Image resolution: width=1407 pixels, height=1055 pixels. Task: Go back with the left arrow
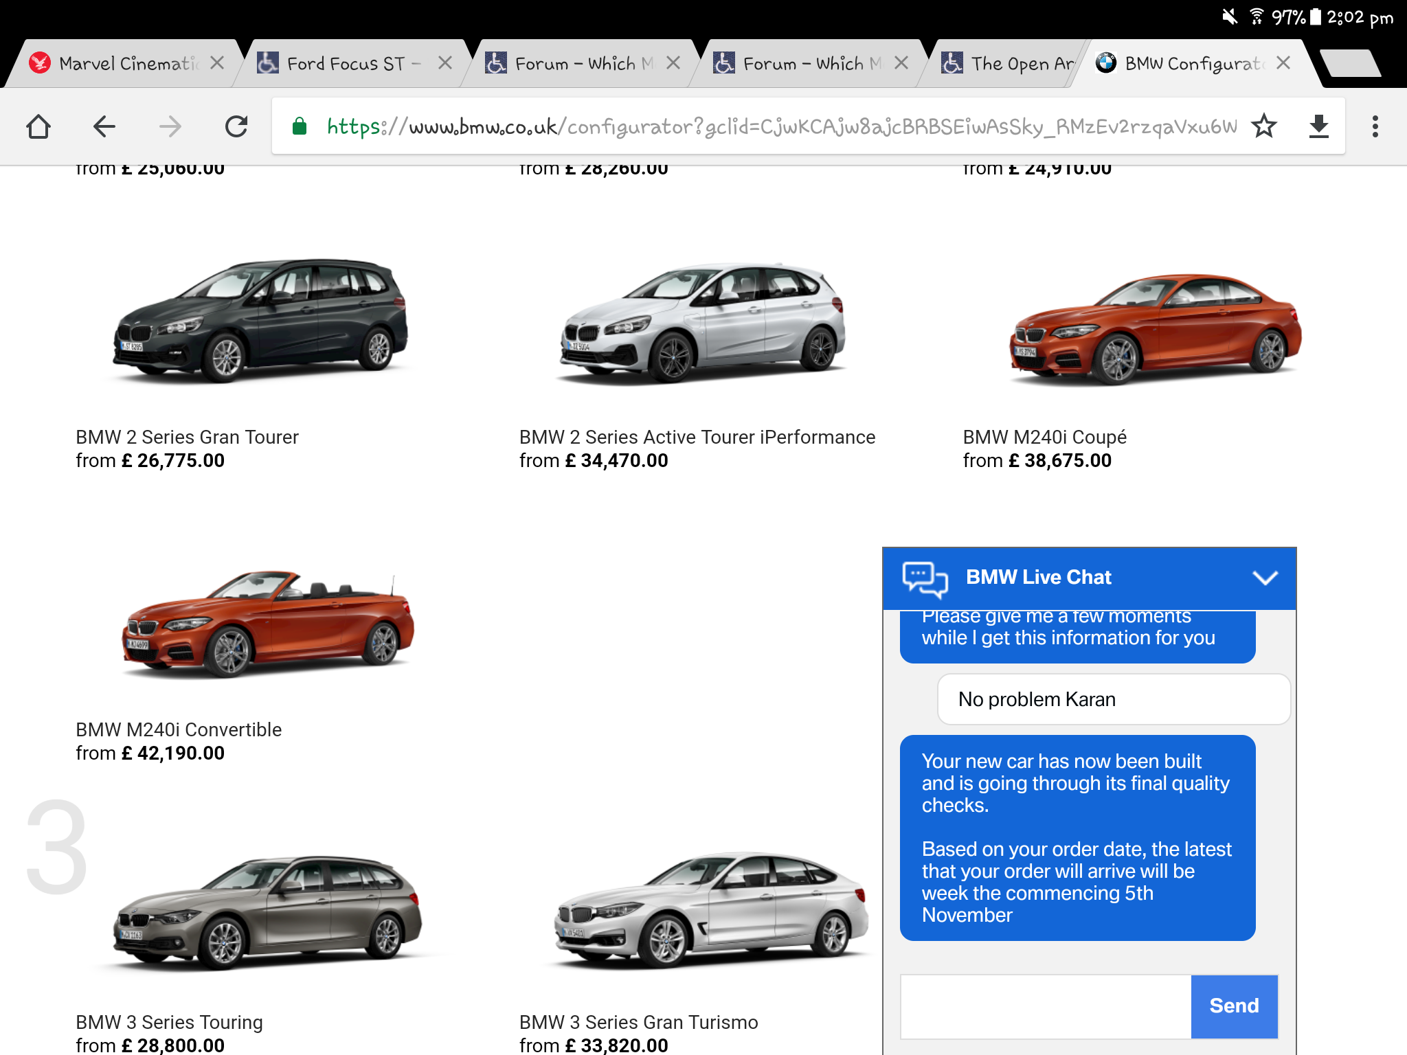(104, 126)
